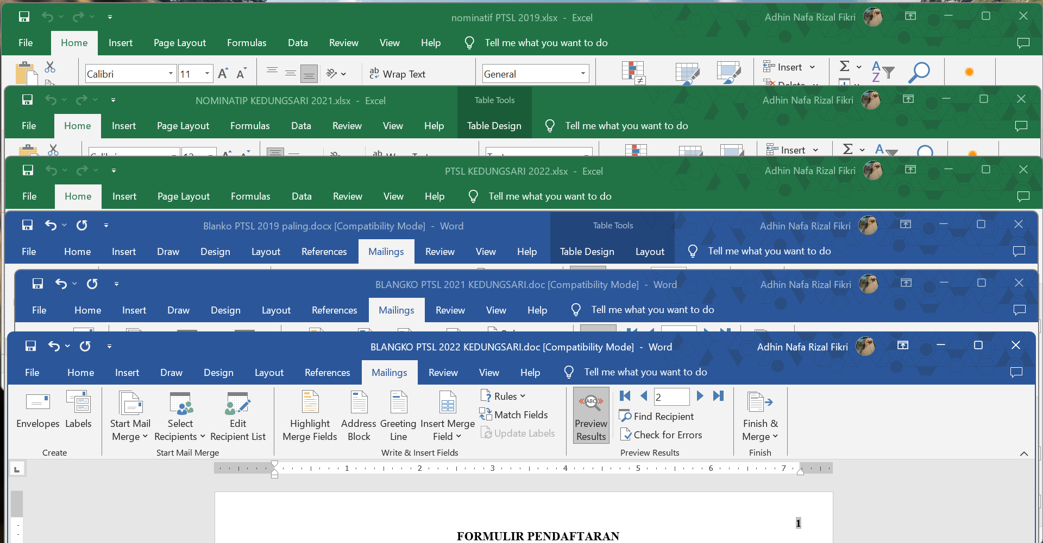Open References tab in BLANGKO PTSL 2022
The height and width of the screenshot is (543, 1043).
click(327, 372)
